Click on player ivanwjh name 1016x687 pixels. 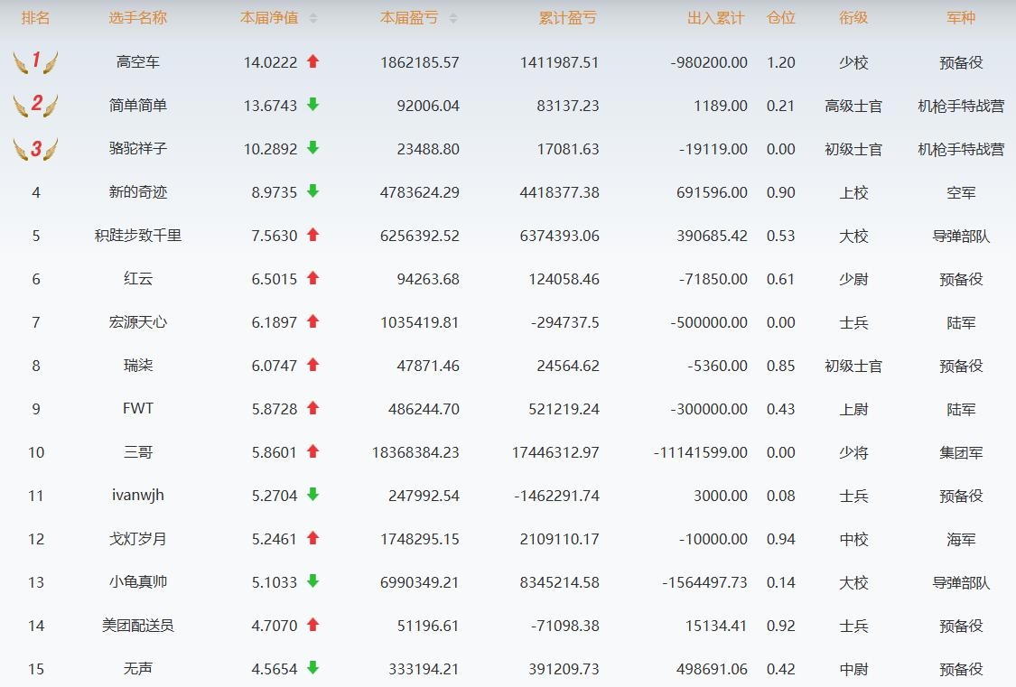click(138, 496)
